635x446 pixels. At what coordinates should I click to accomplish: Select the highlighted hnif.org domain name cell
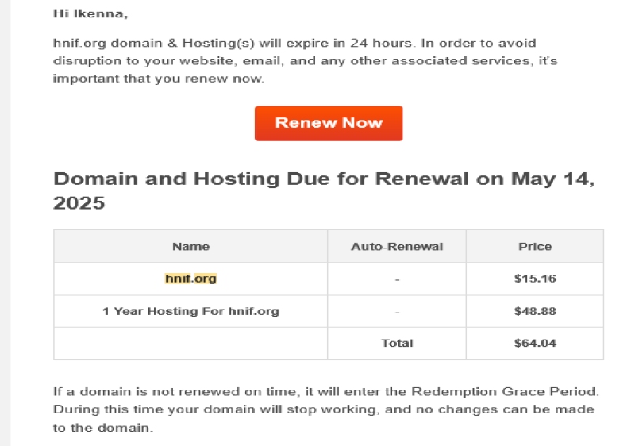[190, 279]
